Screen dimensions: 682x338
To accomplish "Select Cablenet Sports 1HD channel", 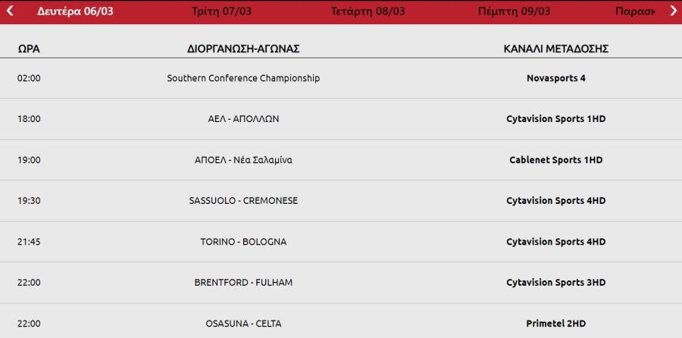I will (556, 160).
